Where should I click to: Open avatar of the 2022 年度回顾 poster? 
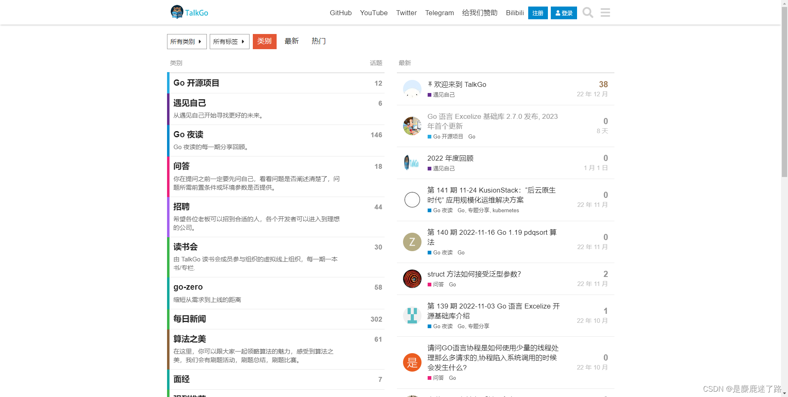tap(412, 163)
